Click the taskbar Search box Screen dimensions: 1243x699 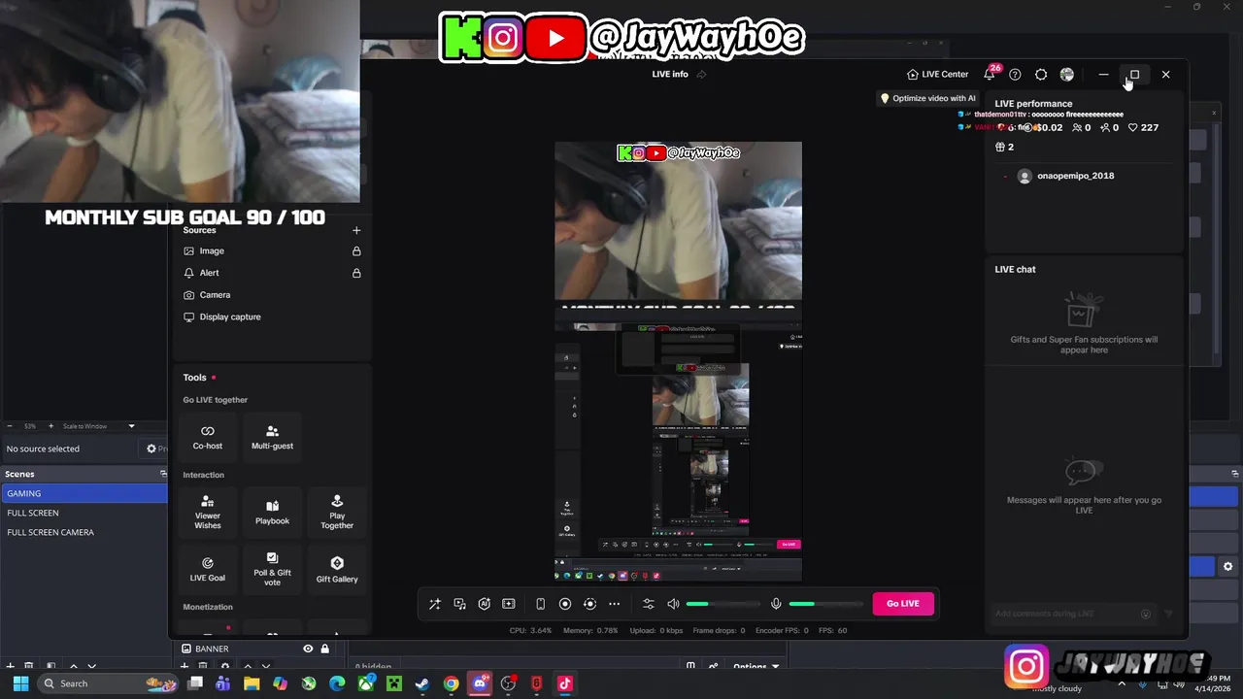tap(109, 683)
